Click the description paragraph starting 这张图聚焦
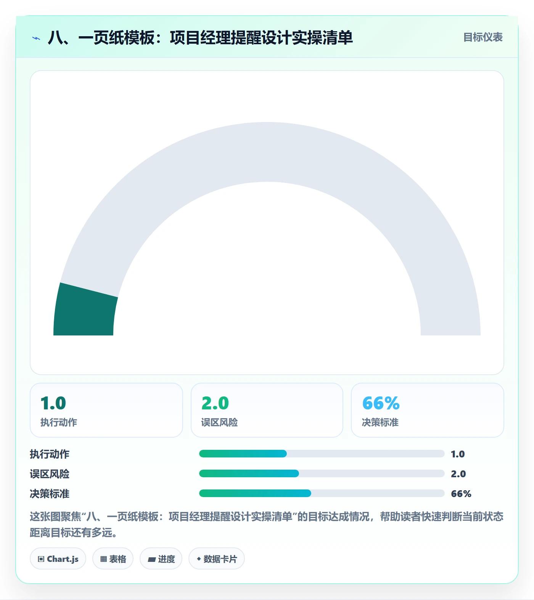The image size is (534, 600). (267, 525)
